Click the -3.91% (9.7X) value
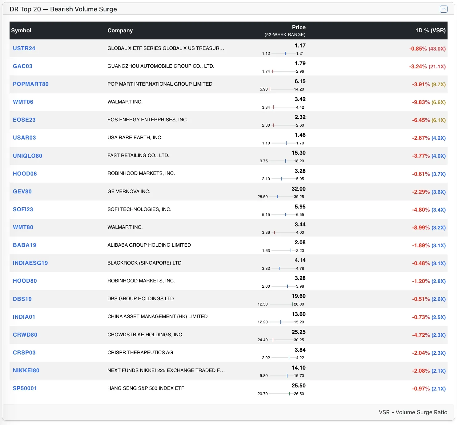This screenshot has width=458, height=425. tap(429, 84)
